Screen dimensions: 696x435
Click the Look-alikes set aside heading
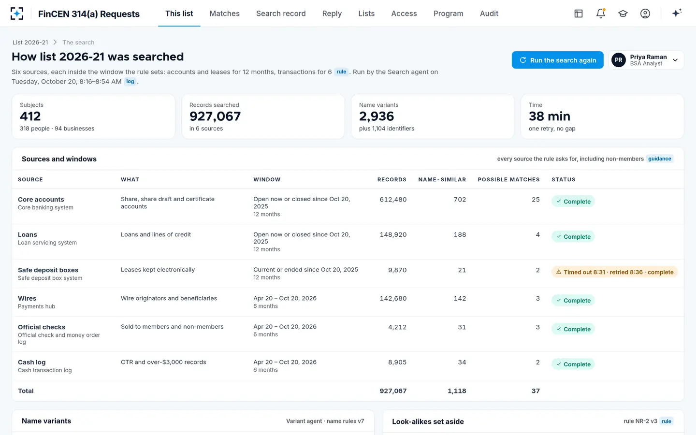pyautogui.click(x=428, y=421)
